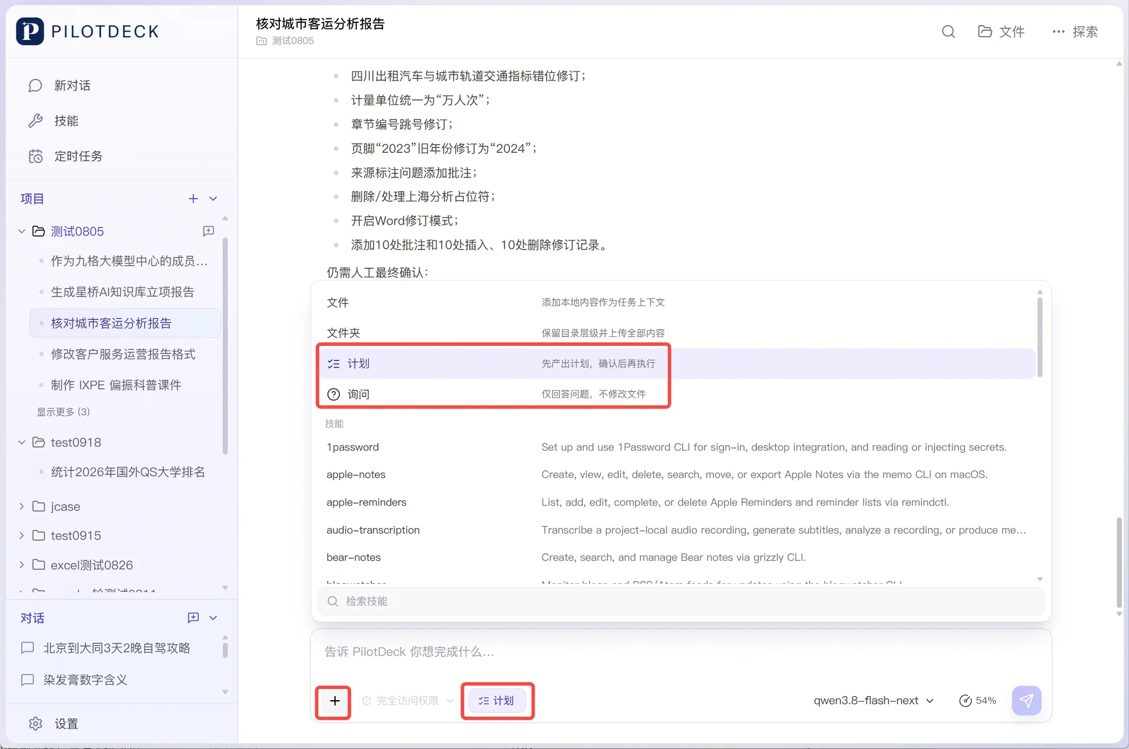Click 显示更多 (3) link
This screenshot has width=1129, height=749.
click(64, 412)
